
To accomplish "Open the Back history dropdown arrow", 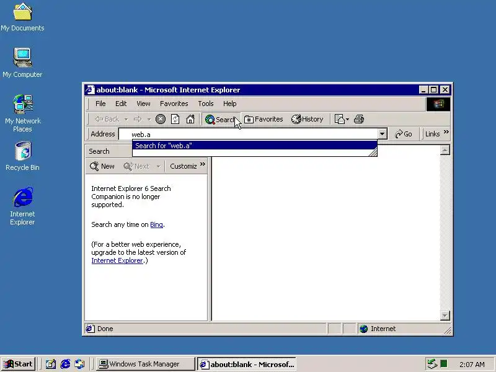I will coord(126,119).
